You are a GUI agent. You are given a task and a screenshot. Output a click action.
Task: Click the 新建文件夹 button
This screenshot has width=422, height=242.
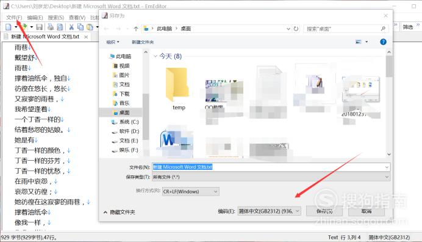coord(143,42)
